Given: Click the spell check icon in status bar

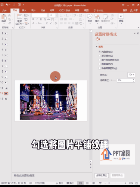Looking at the screenshot, I should [x=31, y=183].
